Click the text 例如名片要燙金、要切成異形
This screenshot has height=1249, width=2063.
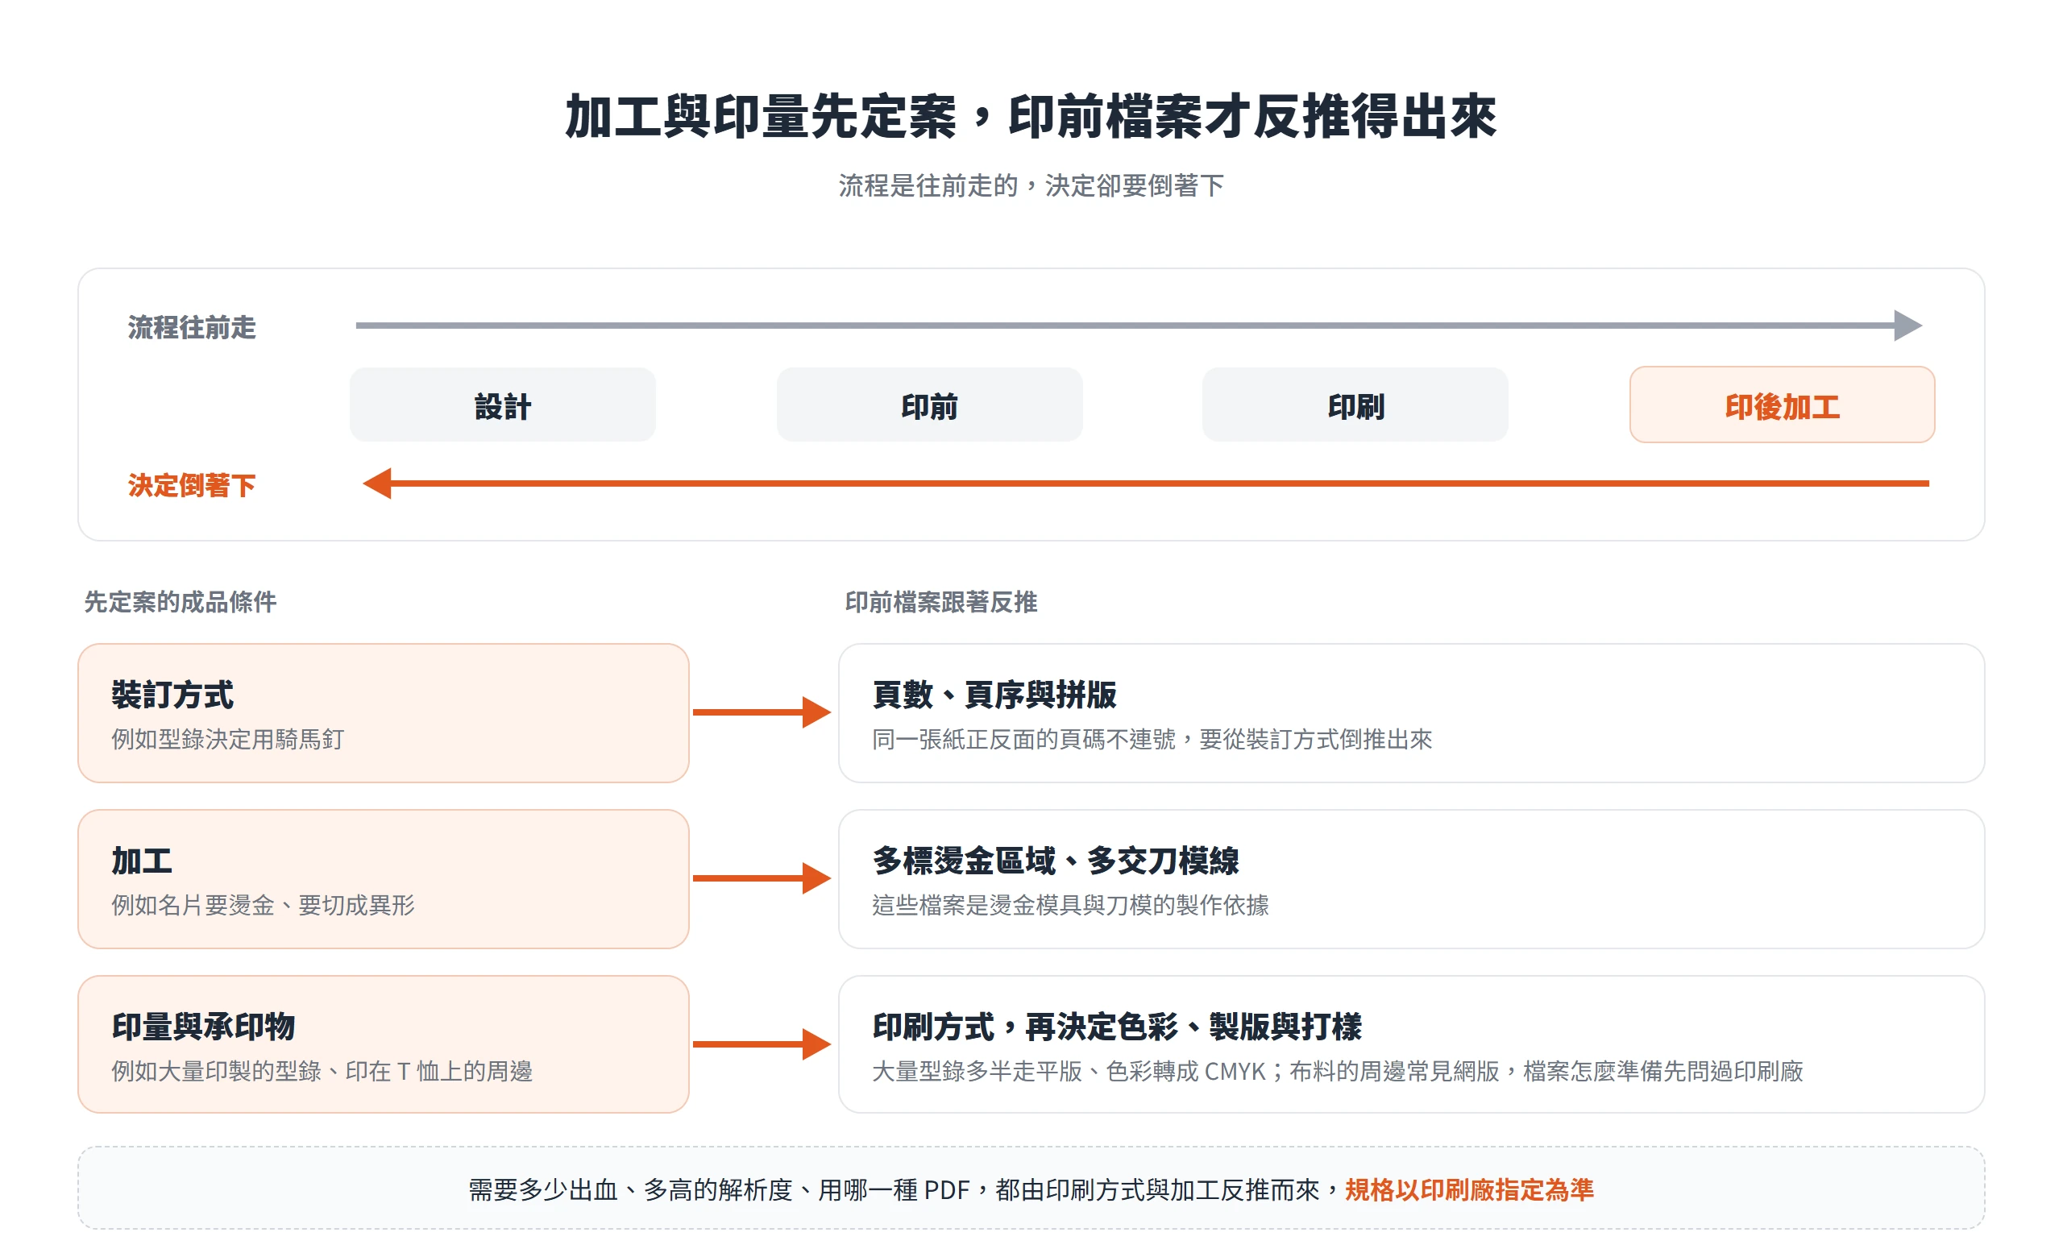click(x=263, y=905)
